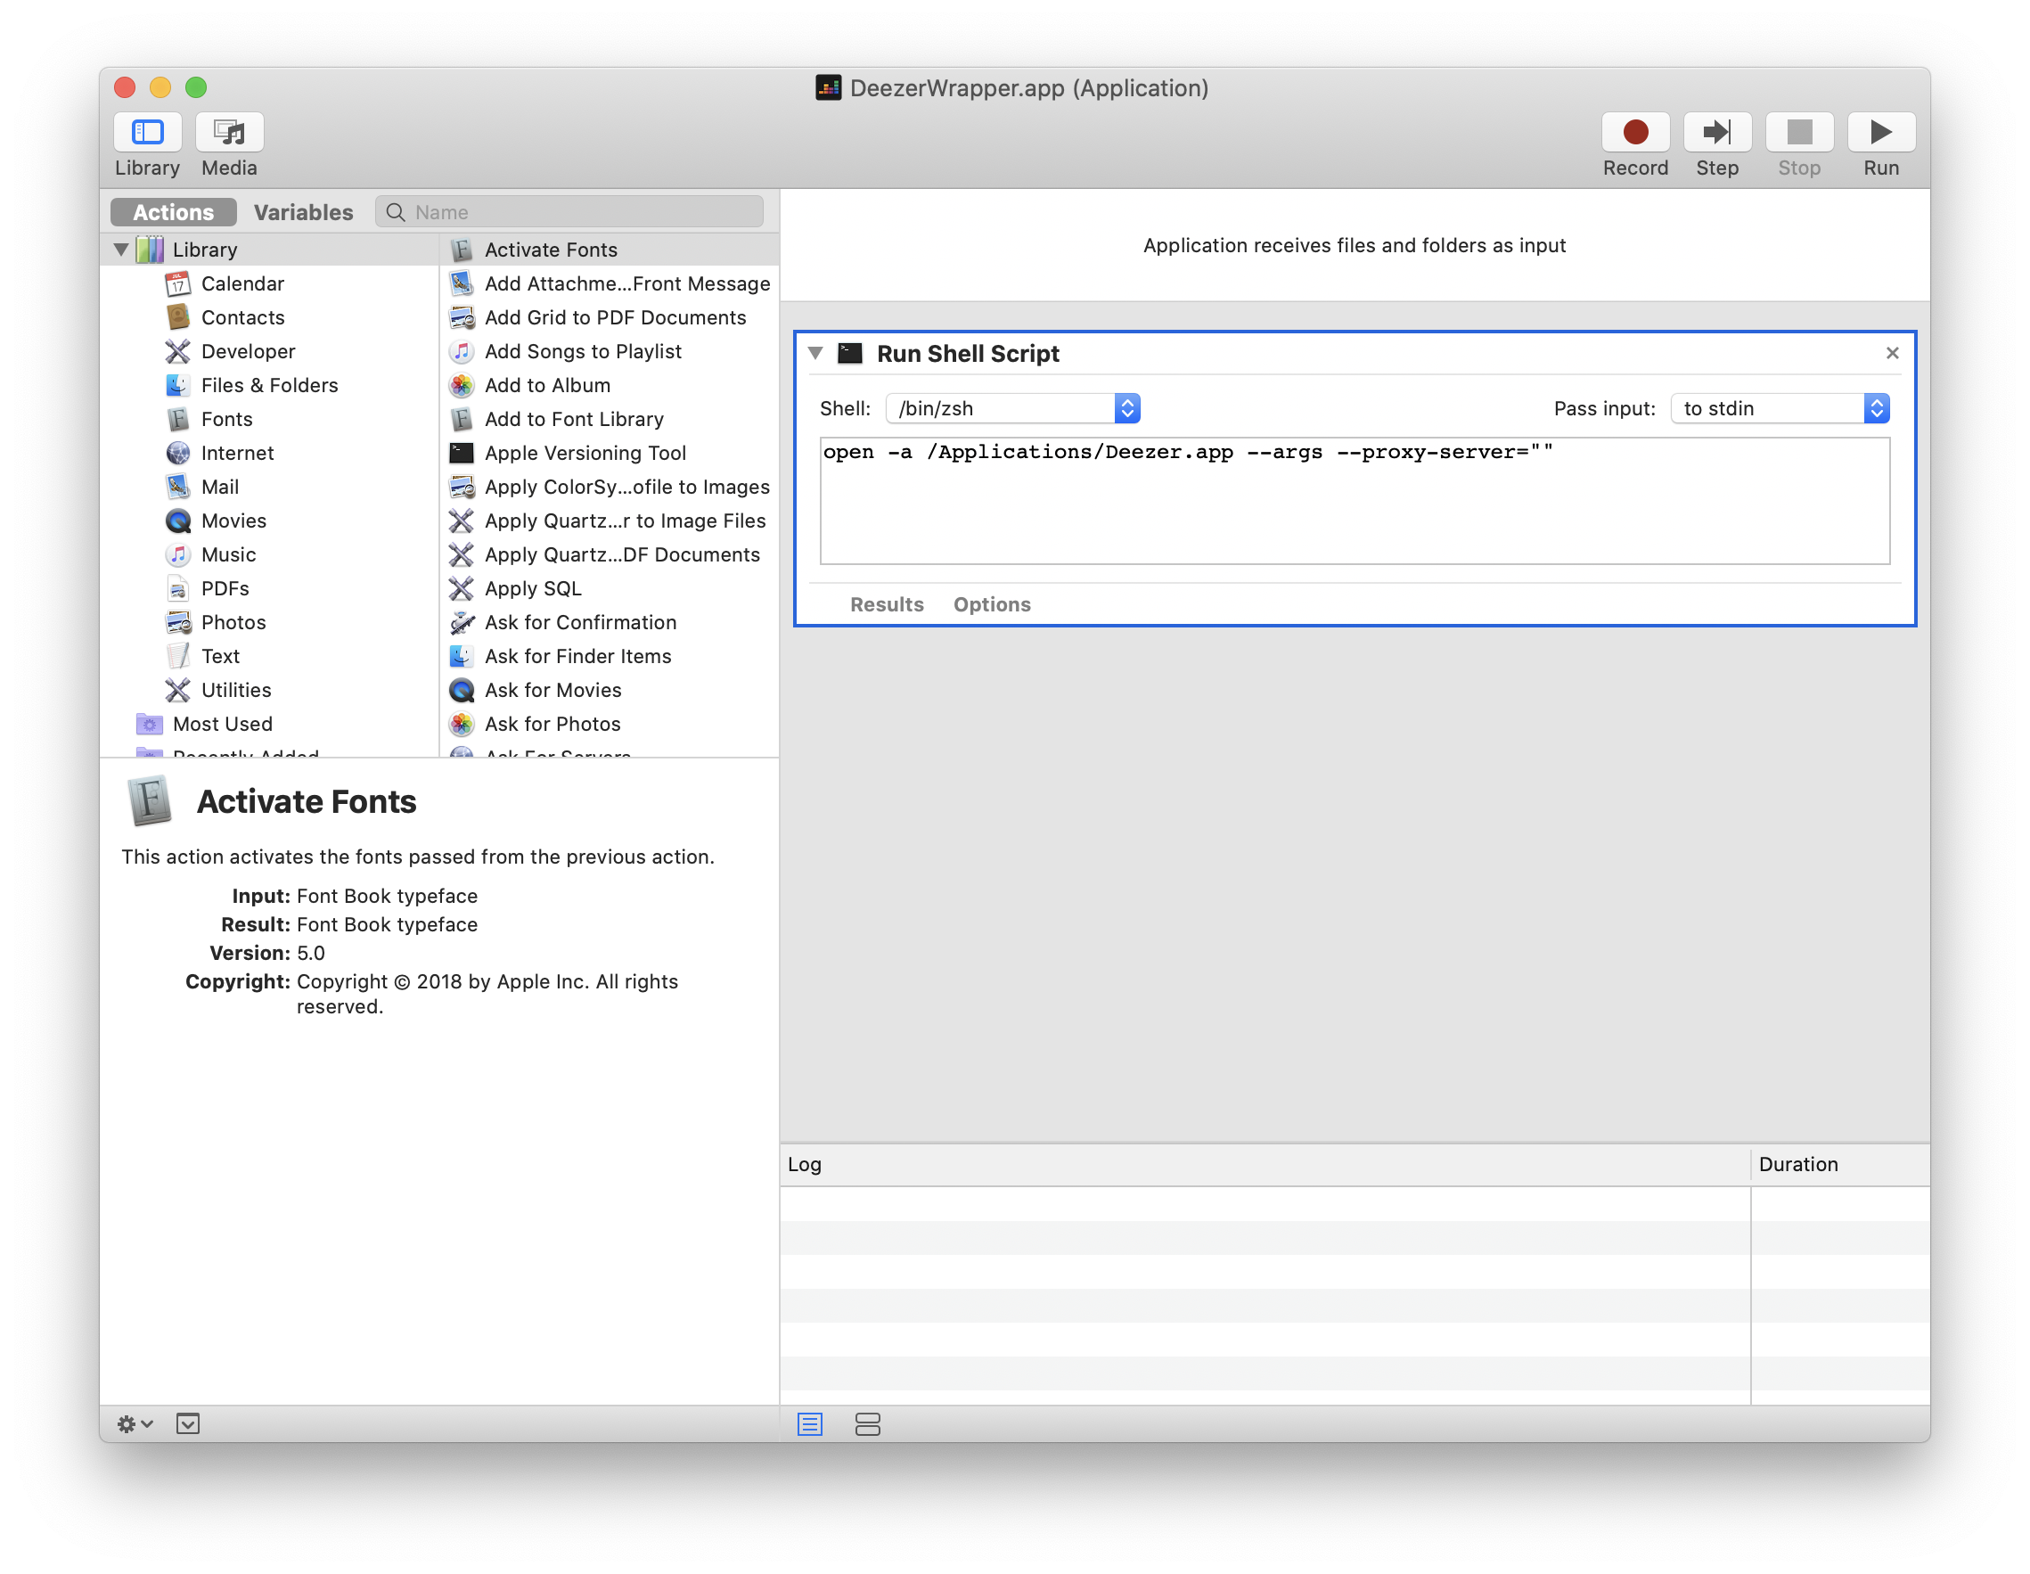Open the gear actions menu
This screenshot has height=1574, width=2030.
tap(135, 1423)
